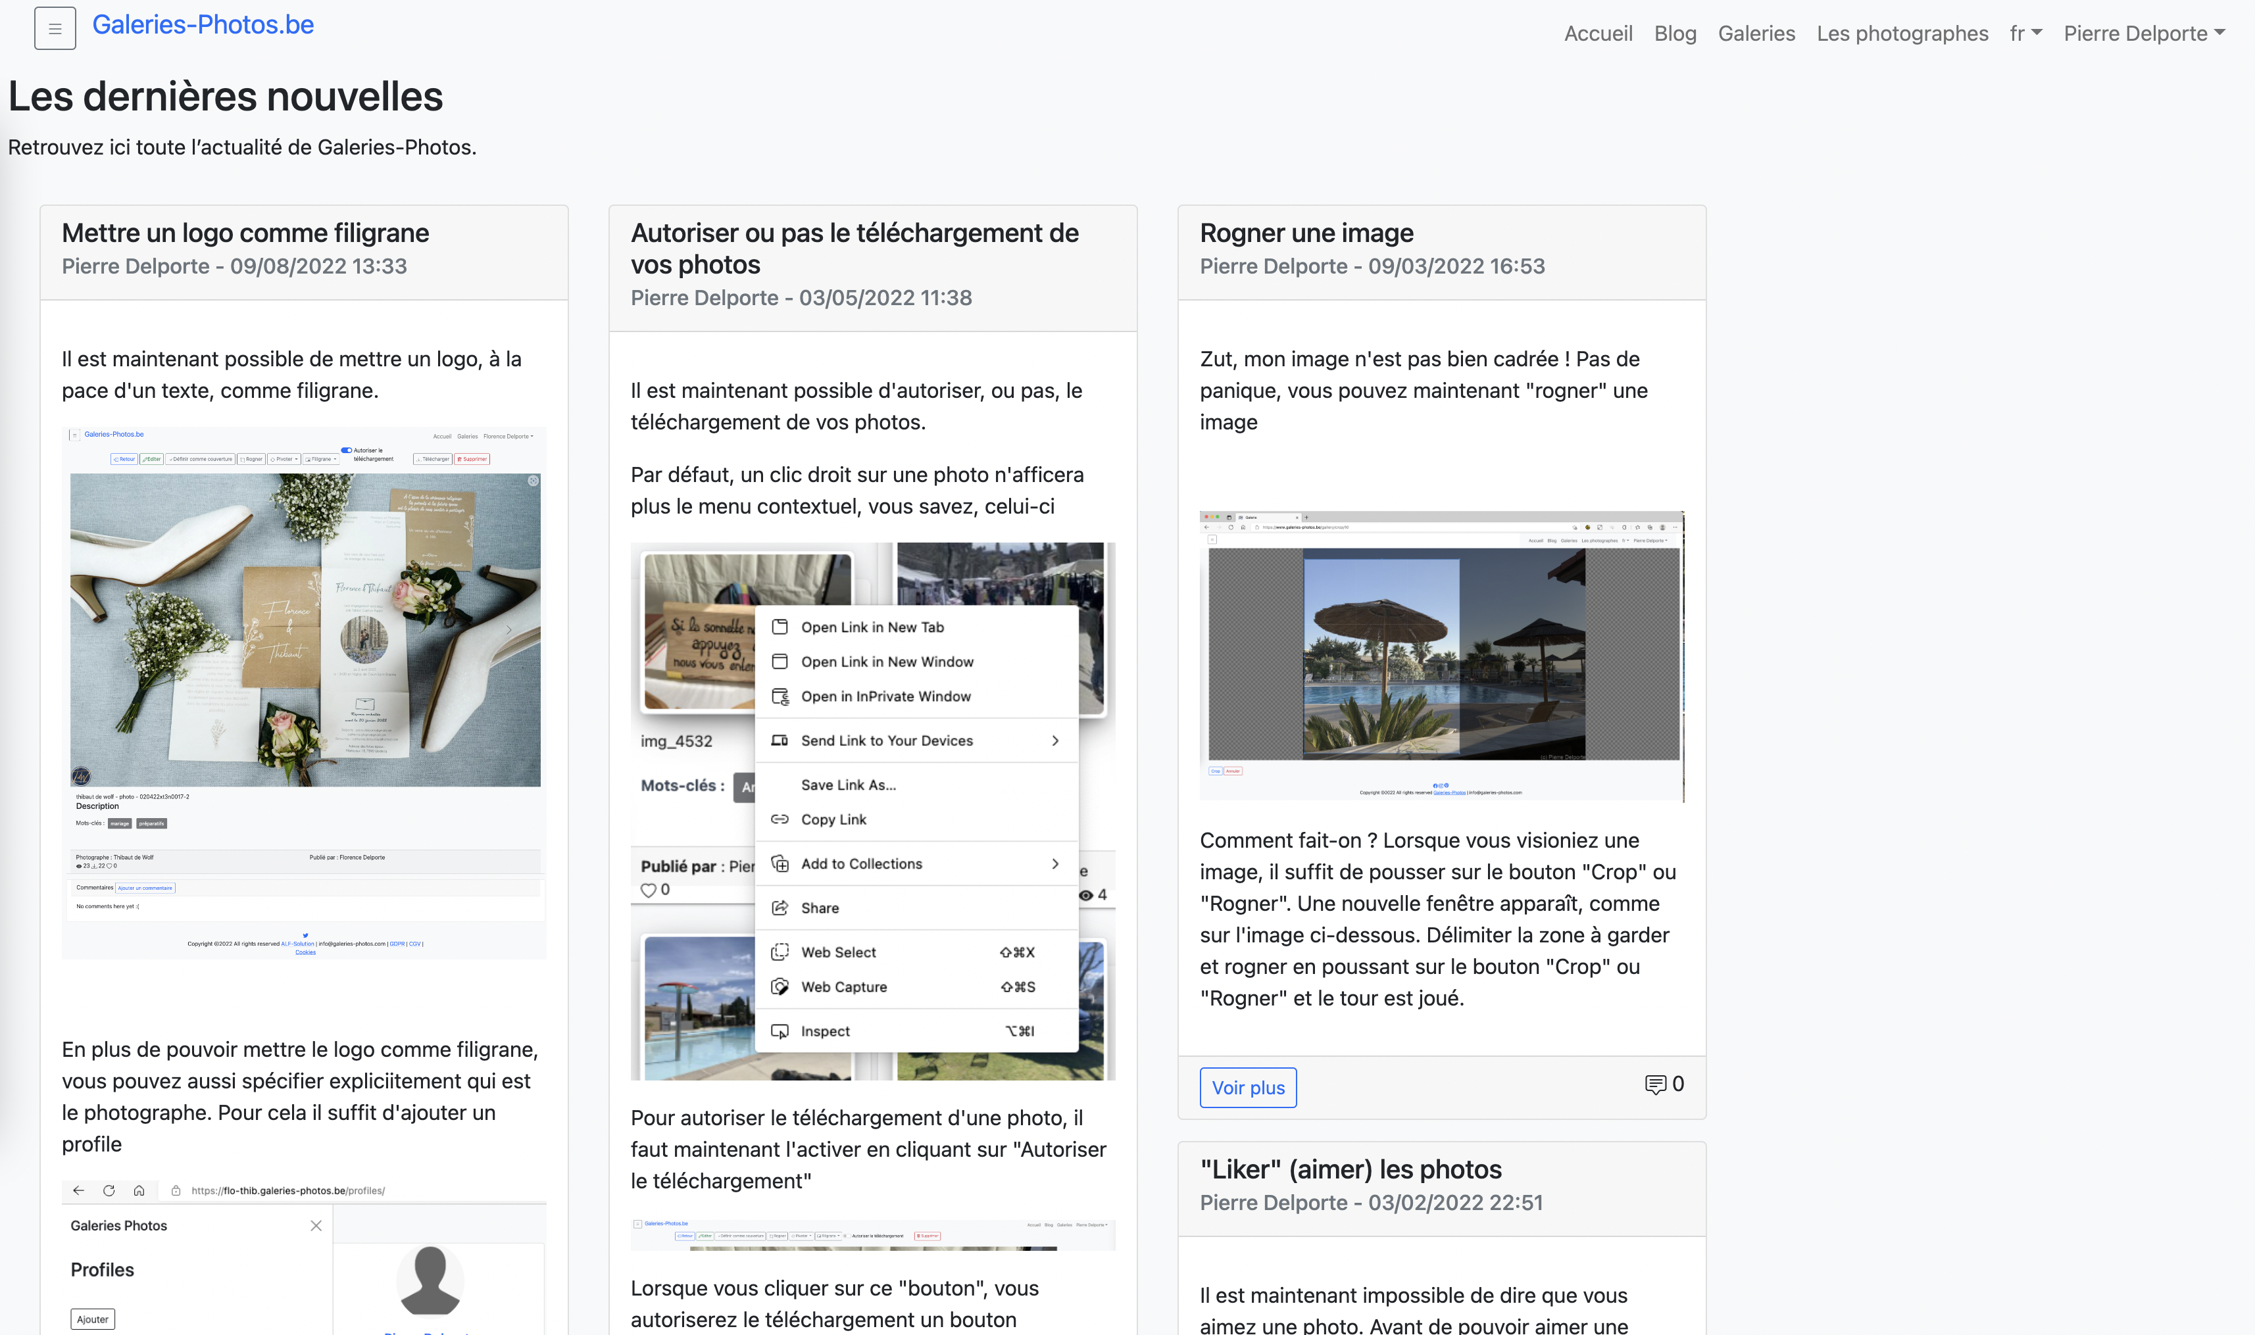
Task: Open the Accueil navigation link
Action: [x=1598, y=34]
